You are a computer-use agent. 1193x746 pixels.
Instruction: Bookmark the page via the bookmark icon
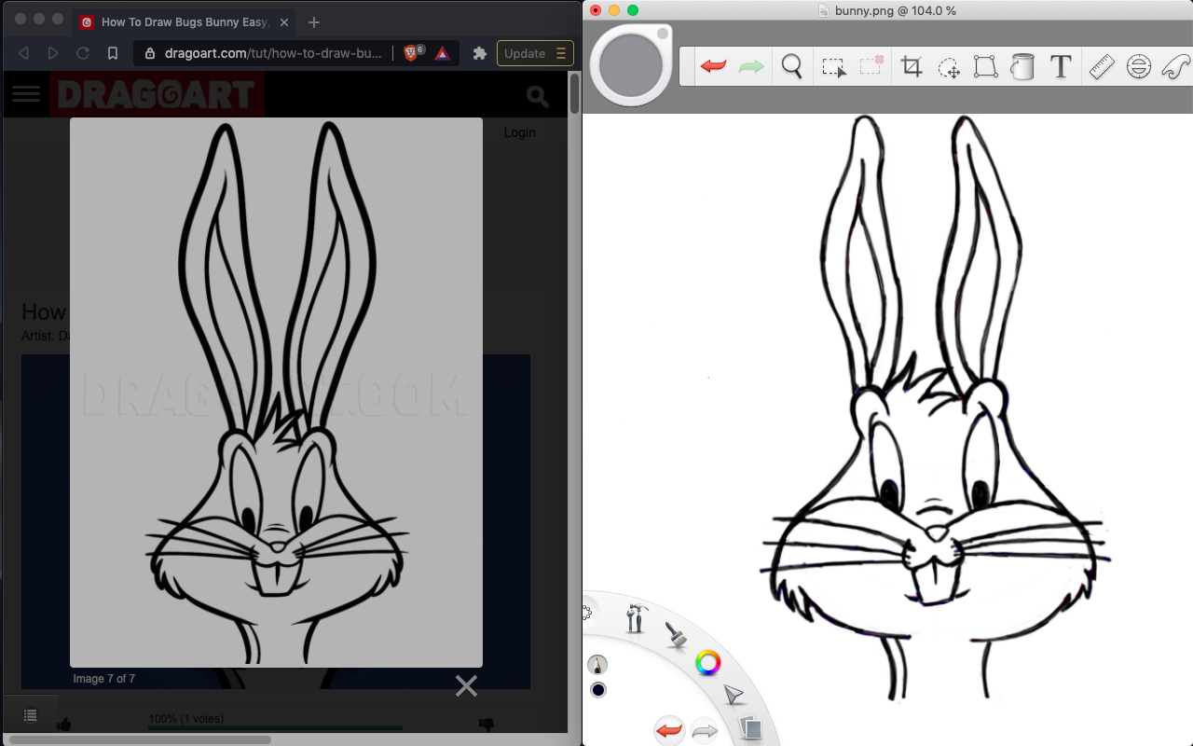tap(113, 53)
